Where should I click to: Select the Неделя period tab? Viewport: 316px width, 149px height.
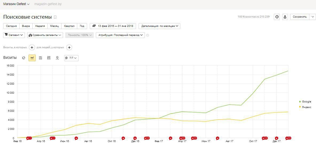tap(40, 26)
